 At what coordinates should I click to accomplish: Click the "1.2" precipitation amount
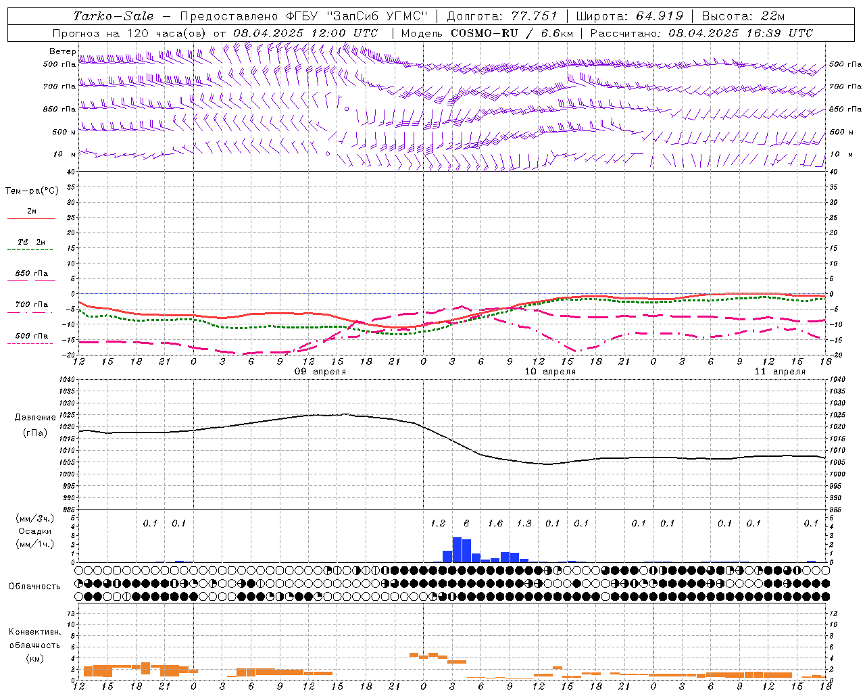[x=438, y=524]
